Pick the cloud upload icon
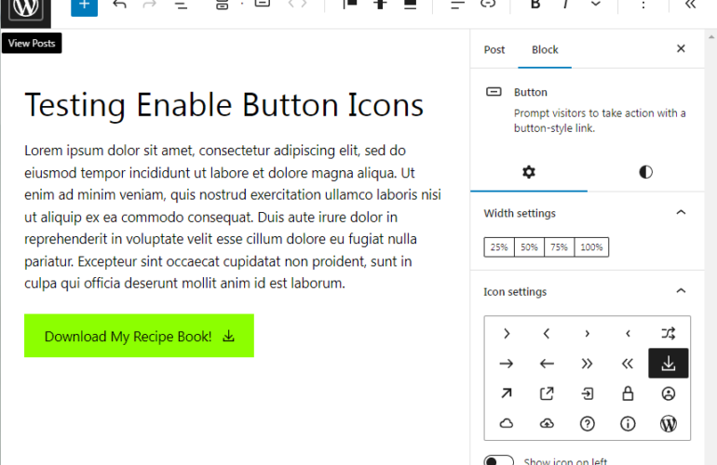This screenshot has width=717, height=465. (547, 423)
